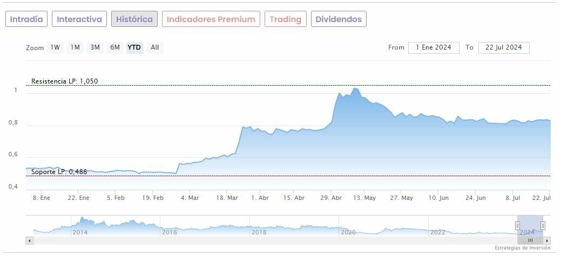561x257 pixels.
Task: Click the right range handle in navigator
Action: click(543, 226)
